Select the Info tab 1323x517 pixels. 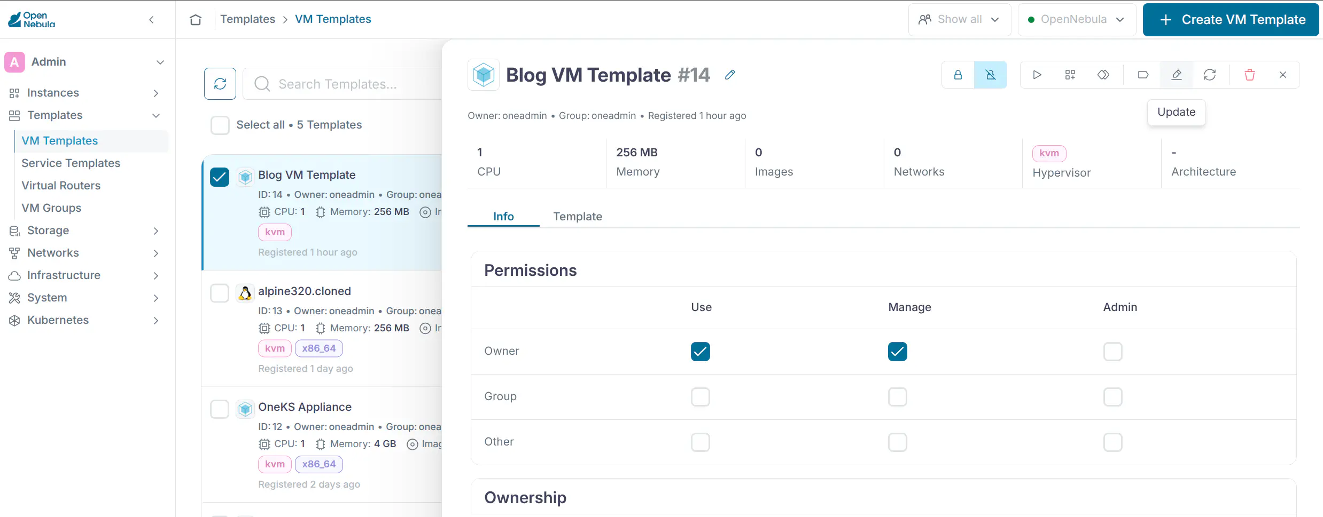[503, 216]
